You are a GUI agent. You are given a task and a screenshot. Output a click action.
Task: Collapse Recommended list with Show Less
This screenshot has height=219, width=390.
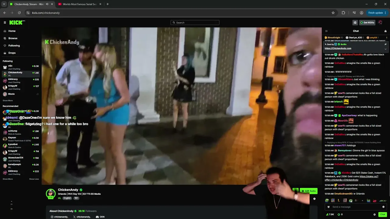[34, 179]
